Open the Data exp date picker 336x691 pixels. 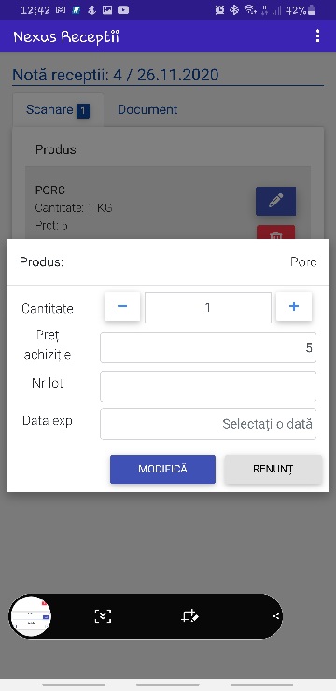(x=208, y=424)
